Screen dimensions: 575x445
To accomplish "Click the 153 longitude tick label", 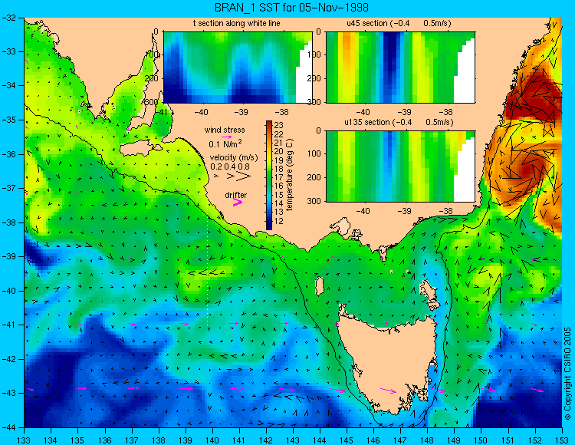I will click(x=561, y=440).
